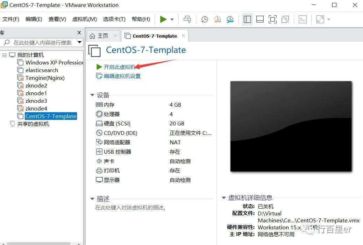Select the zknode2 VM

point(36,86)
